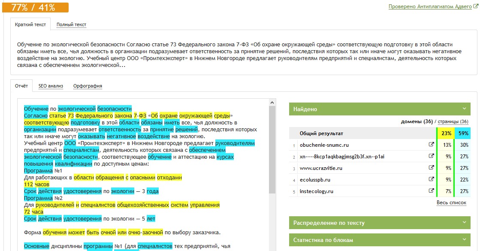The width and height of the screenshot is (480, 251).
Task: Open the SEO анализ tab
Action: tap(51, 86)
